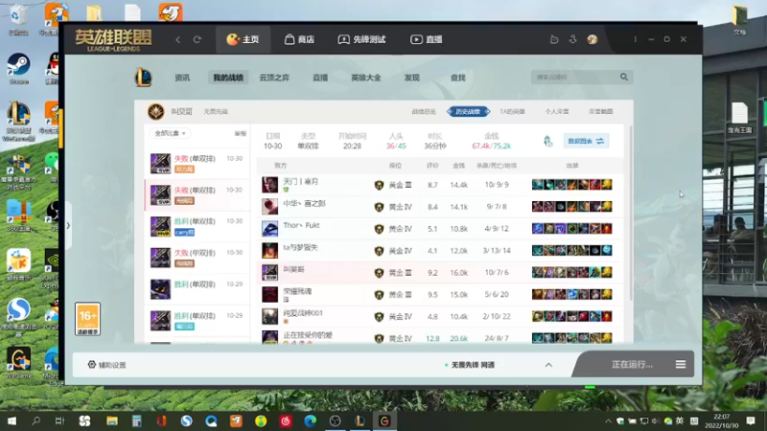Switch to 历史战绩 history tab
Image resolution: width=767 pixels, height=431 pixels.
click(468, 111)
